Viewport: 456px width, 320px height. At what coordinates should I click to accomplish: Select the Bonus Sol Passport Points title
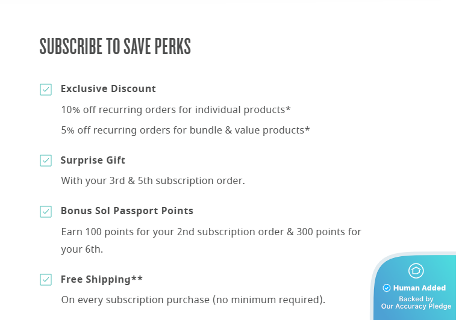click(x=127, y=211)
